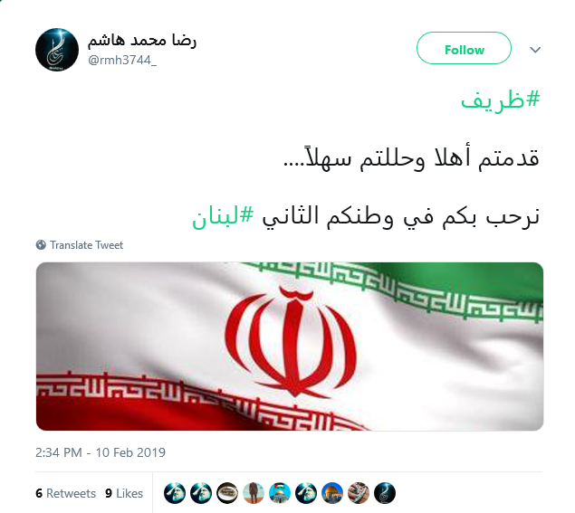Open the first liker avatar in the row
This screenshot has height=513, width=575.
tap(175, 493)
